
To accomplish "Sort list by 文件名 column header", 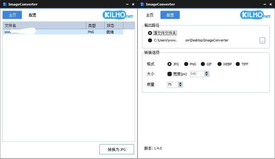I will pyautogui.click(x=44, y=25).
